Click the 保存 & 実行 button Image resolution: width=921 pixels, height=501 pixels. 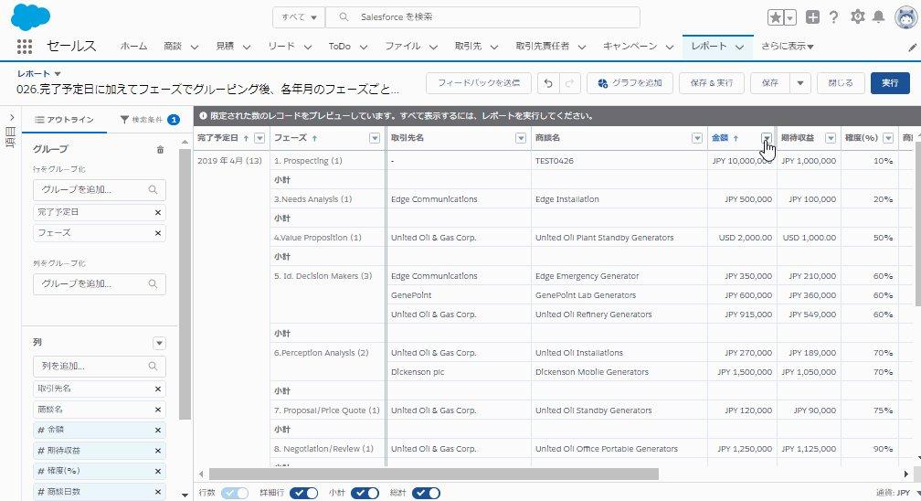pyautogui.click(x=712, y=83)
